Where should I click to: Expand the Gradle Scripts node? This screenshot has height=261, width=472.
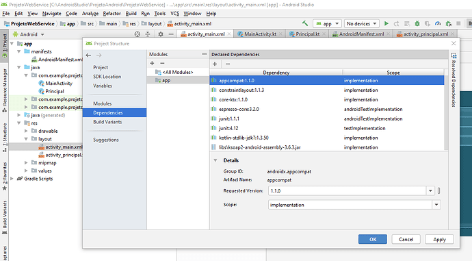(x=12, y=179)
